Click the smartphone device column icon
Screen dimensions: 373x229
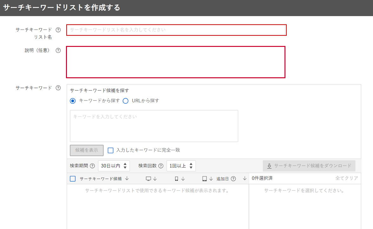(176, 178)
